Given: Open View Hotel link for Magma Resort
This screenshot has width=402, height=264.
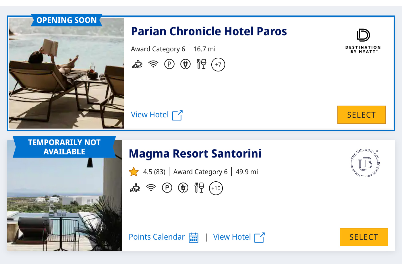Looking at the screenshot, I should click(x=239, y=237).
